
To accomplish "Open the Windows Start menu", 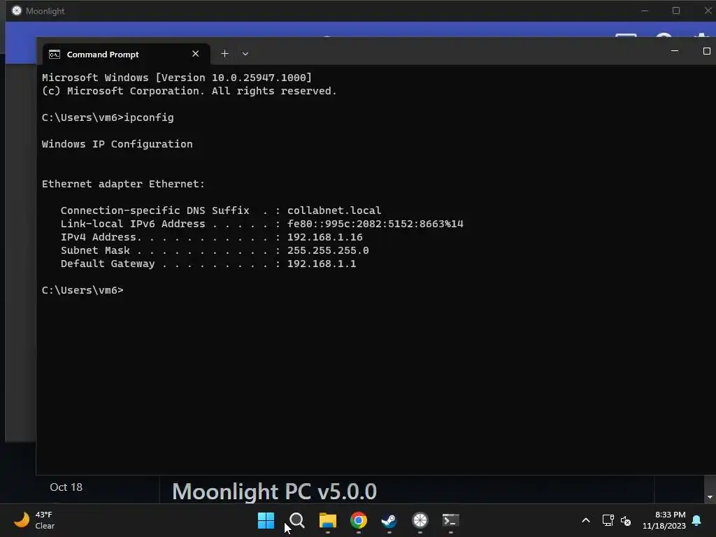I will click(x=266, y=520).
